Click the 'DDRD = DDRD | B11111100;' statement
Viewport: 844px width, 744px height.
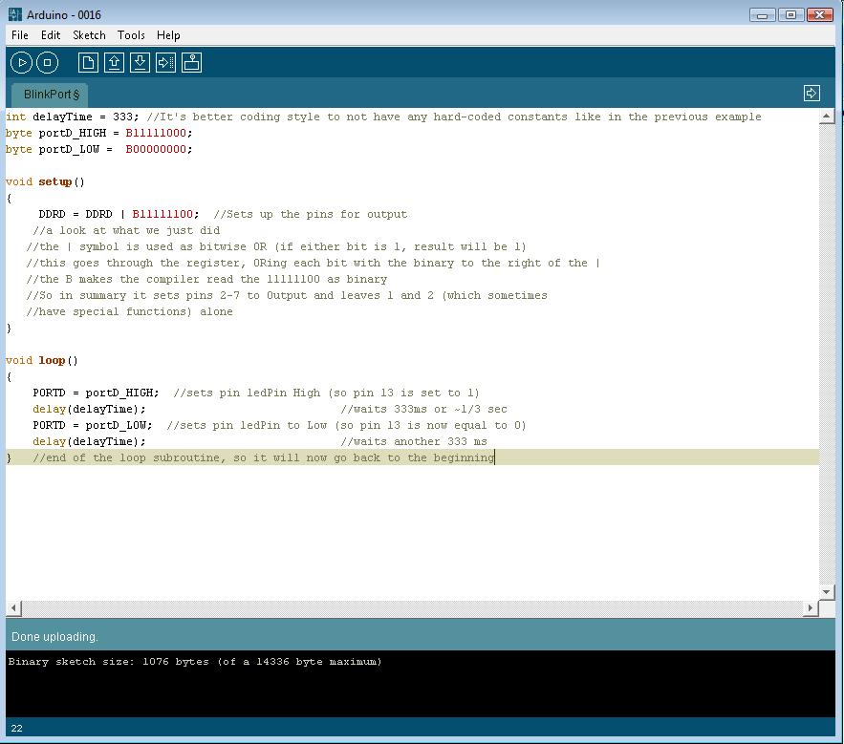pyautogui.click(x=119, y=214)
